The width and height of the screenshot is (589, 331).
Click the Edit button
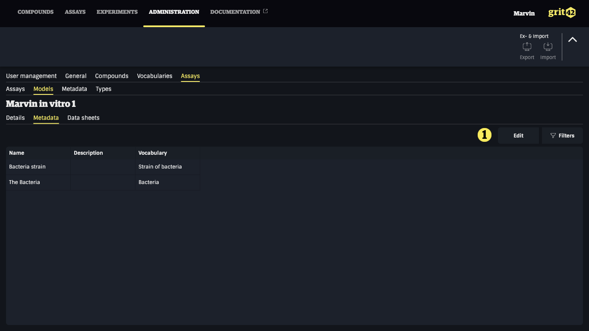pos(518,135)
